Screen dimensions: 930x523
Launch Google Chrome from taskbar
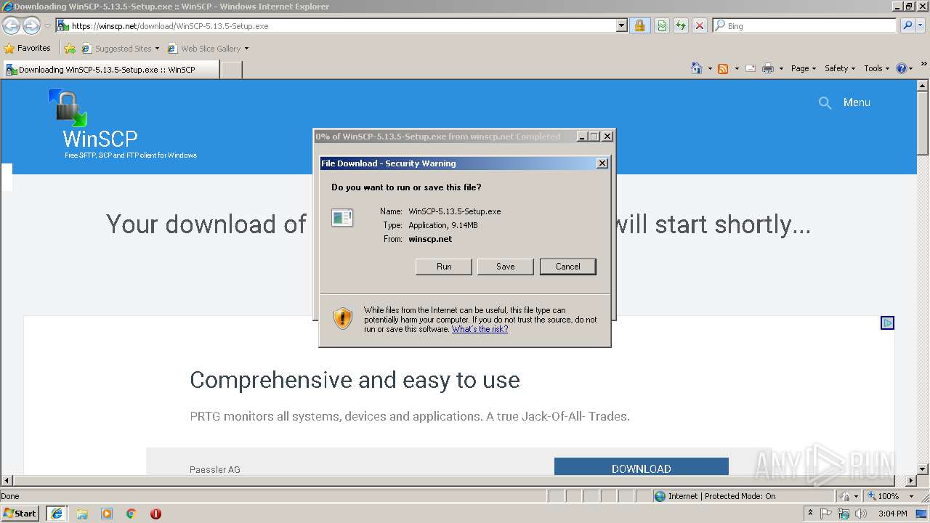point(132,514)
